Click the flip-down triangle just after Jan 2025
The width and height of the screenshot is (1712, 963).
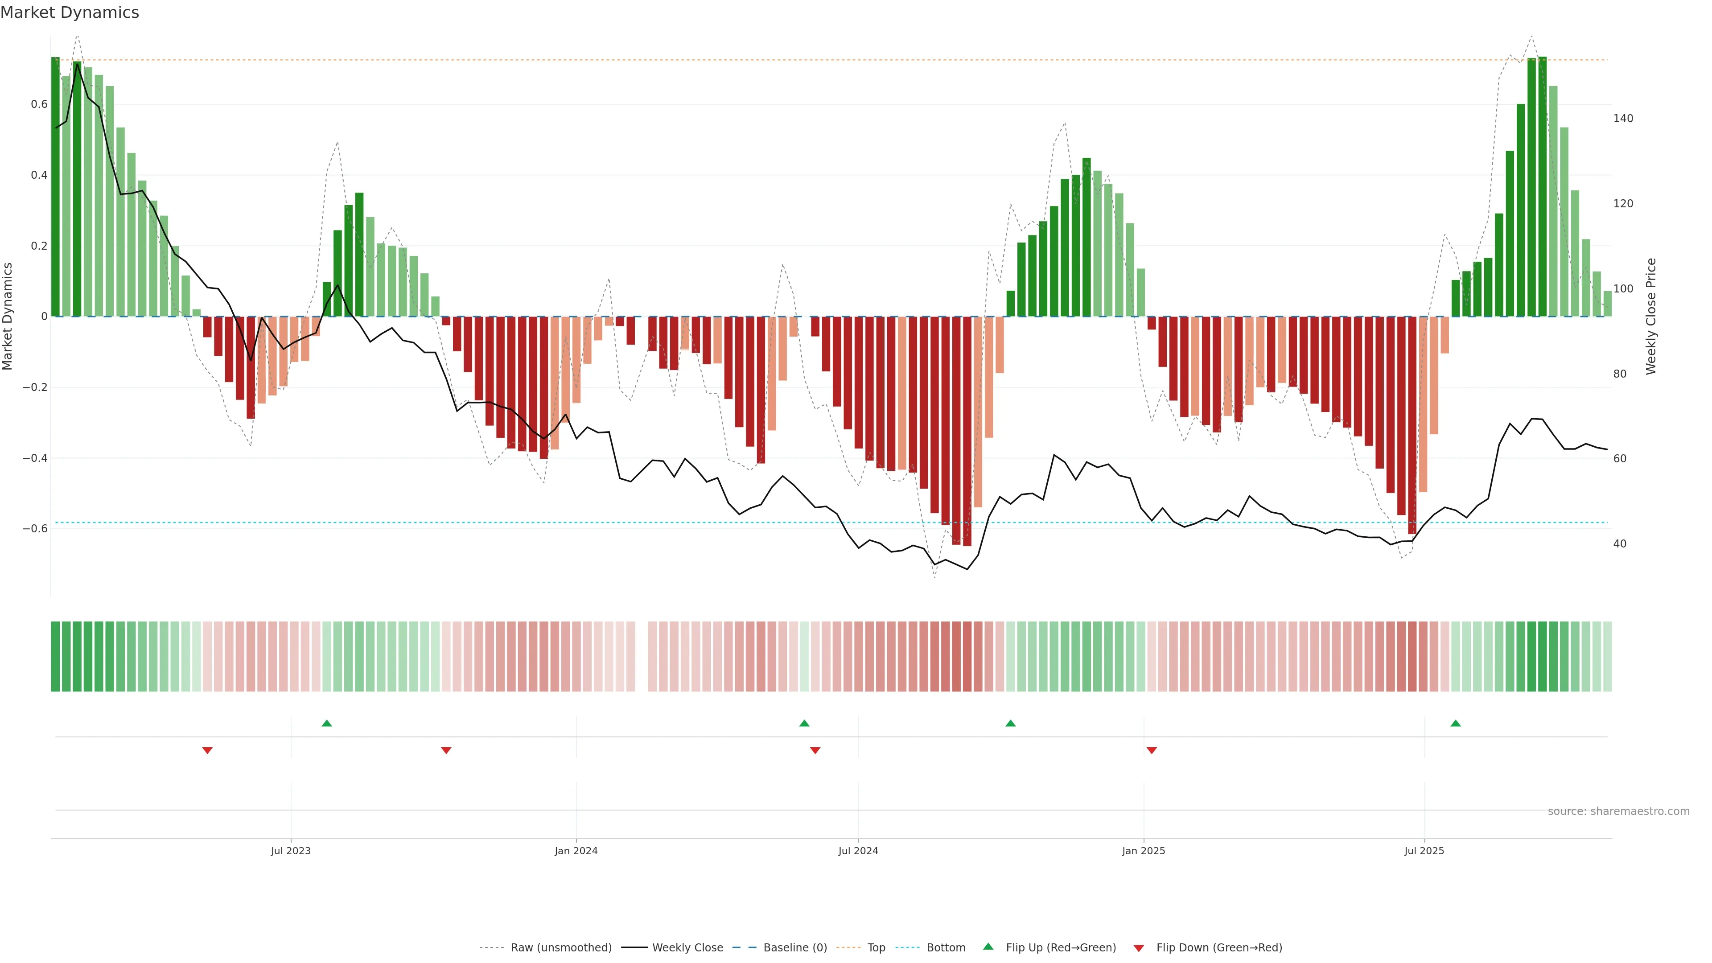pos(1152,750)
